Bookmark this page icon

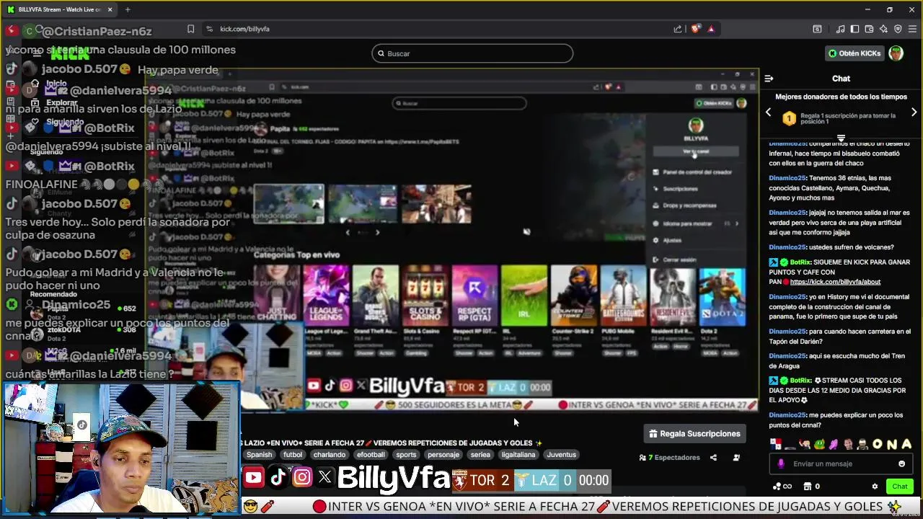coord(190,29)
